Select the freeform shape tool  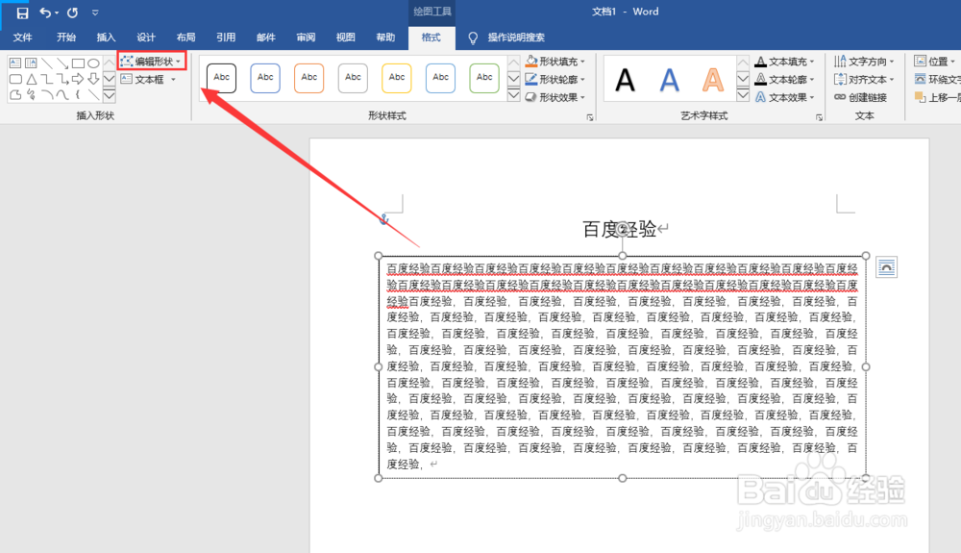coord(15,94)
